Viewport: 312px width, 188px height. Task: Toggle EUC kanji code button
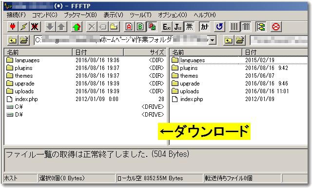[167, 27]
